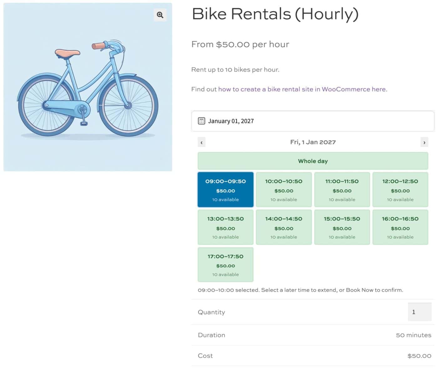Click the magnifier zoom icon on bike image
Image resolution: width=438 pixels, height=375 pixels.
click(x=160, y=15)
